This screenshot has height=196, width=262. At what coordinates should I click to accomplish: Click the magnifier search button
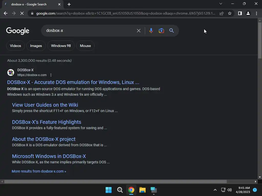click(171, 31)
